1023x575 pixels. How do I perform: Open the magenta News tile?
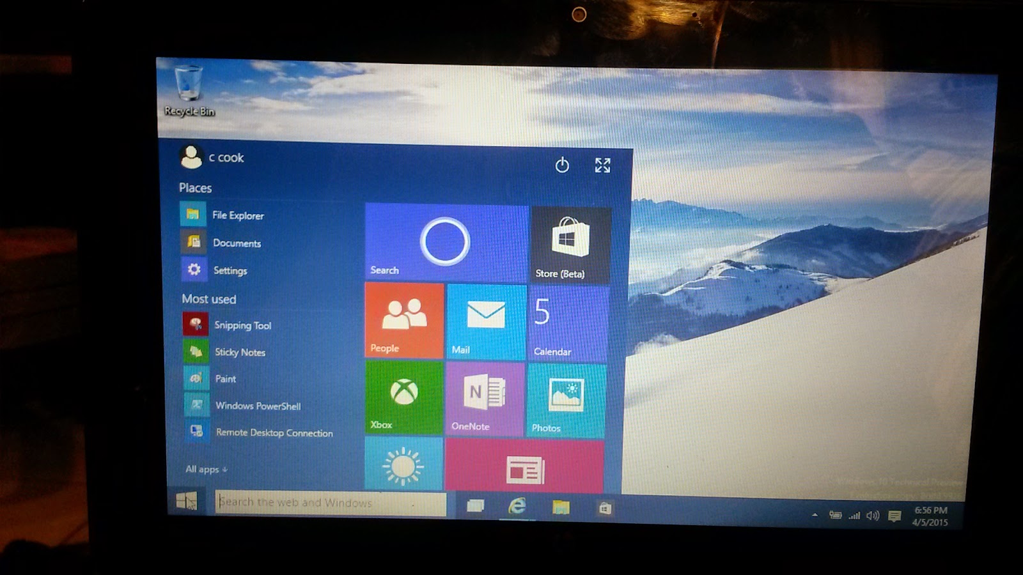tap(524, 466)
